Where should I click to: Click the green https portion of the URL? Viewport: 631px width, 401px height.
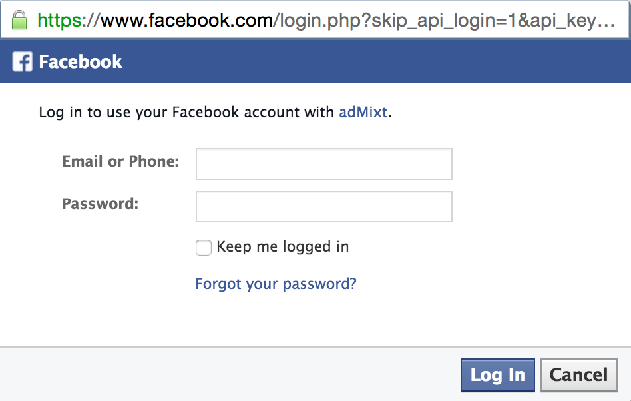coord(59,20)
